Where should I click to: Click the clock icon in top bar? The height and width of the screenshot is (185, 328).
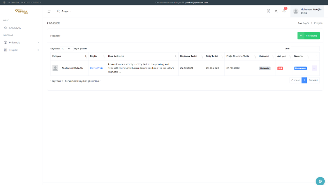click(x=4, y=2)
